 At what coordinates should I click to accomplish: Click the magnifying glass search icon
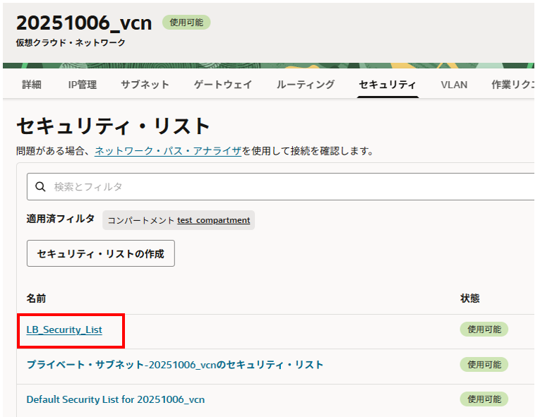click(x=40, y=187)
